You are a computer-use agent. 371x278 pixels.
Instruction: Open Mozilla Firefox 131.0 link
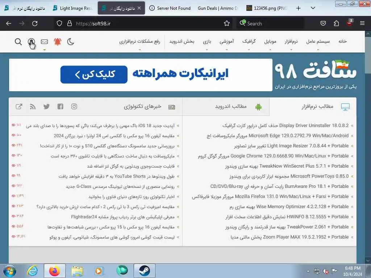coord(270,197)
